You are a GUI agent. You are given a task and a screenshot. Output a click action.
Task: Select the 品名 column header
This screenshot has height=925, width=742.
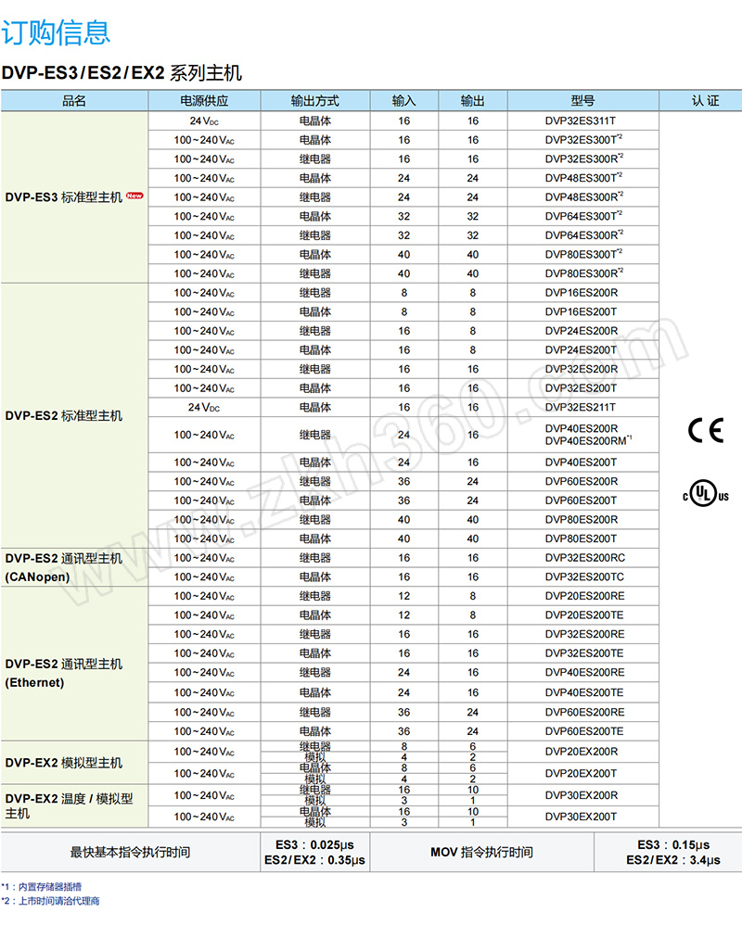click(74, 101)
